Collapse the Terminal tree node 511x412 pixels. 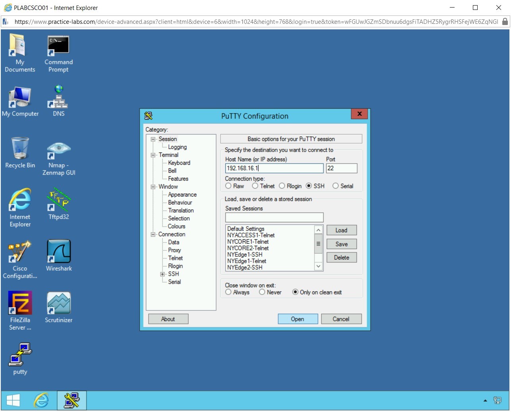153,155
